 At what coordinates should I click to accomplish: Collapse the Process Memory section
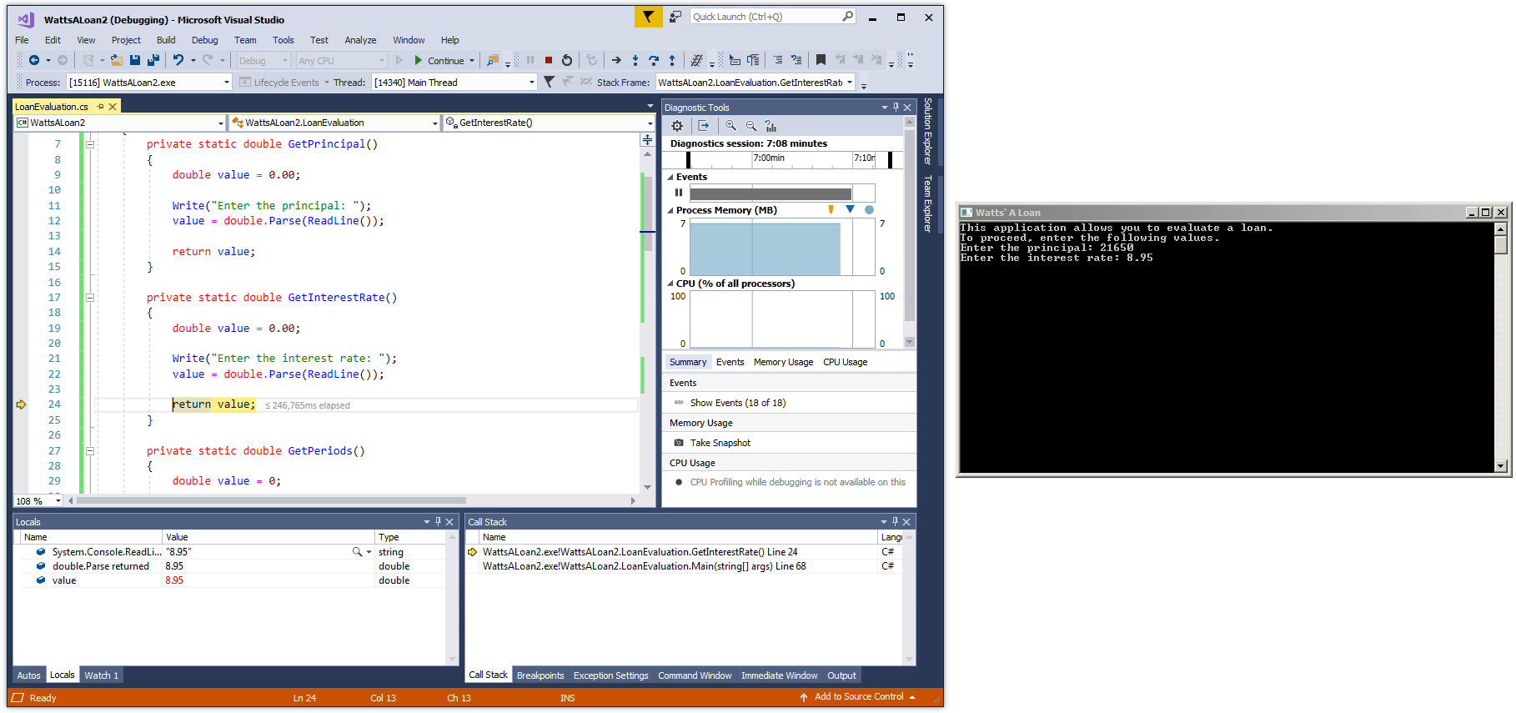click(670, 211)
